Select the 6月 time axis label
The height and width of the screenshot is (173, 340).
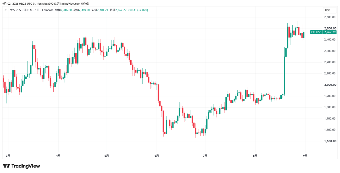point(157,156)
